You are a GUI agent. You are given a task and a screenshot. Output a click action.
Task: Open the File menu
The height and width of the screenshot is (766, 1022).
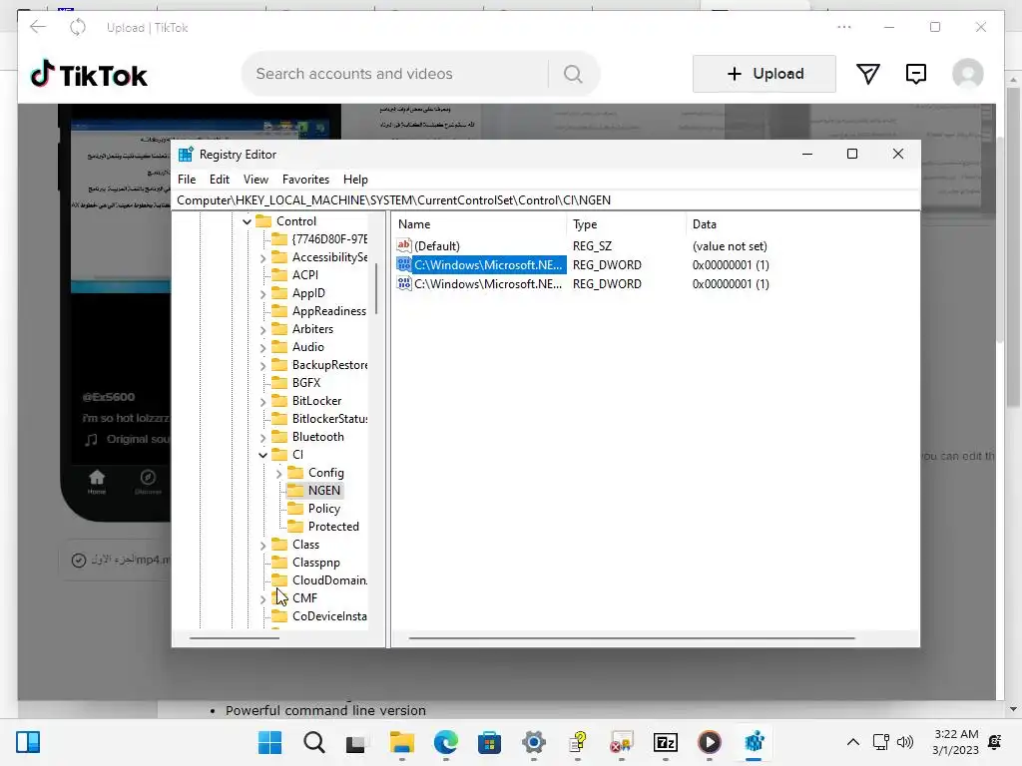[187, 180]
